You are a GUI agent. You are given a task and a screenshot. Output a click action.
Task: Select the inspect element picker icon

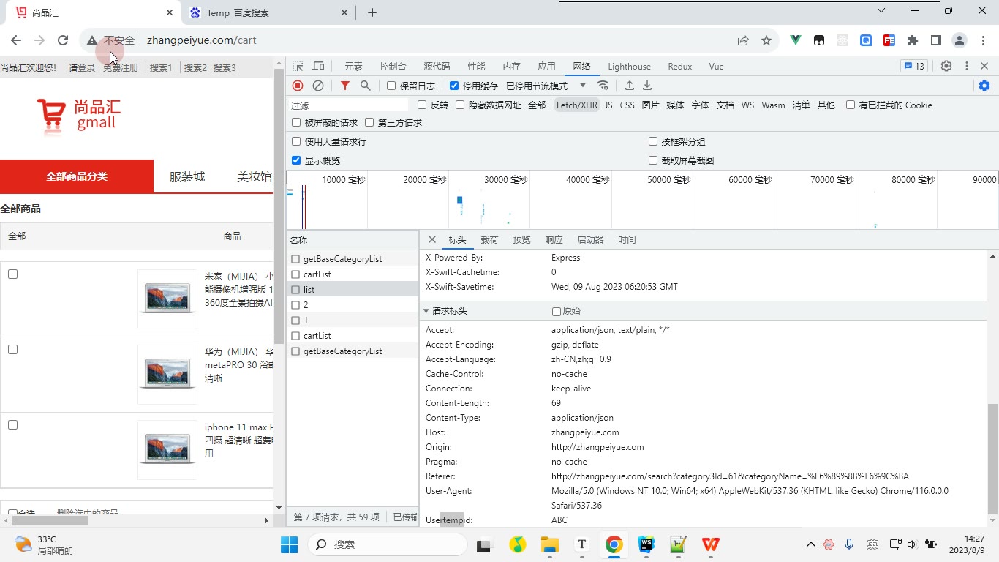[x=298, y=66]
